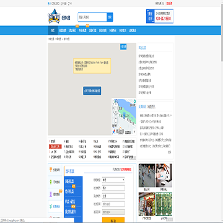Open the green circuit board thumbnail
The height and width of the screenshot is (223, 223).
pos(164,204)
